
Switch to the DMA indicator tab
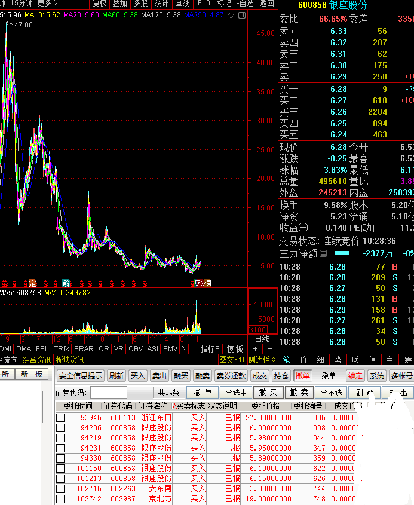tap(23, 349)
